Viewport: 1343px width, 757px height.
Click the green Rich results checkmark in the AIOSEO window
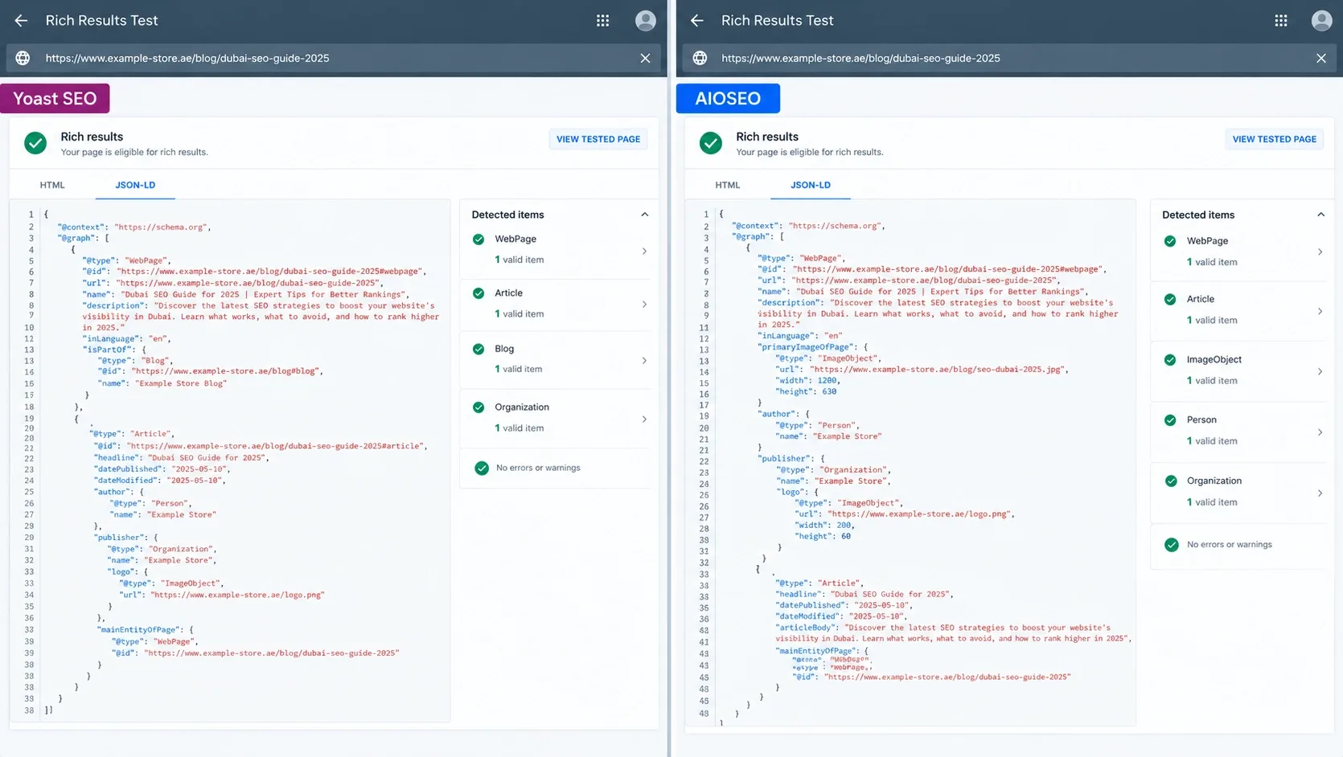(x=711, y=143)
